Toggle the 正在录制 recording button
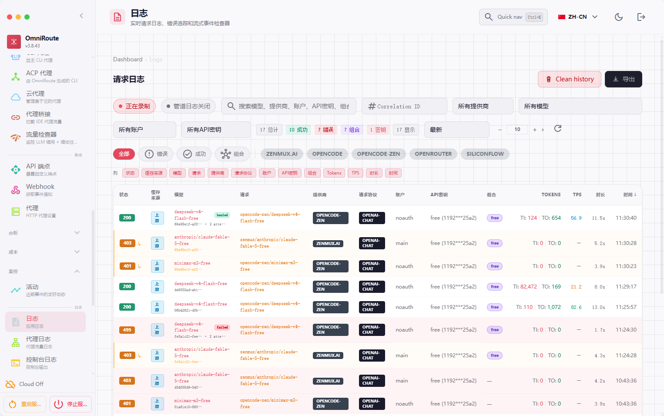The width and height of the screenshot is (664, 416). click(x=134, y=106)
